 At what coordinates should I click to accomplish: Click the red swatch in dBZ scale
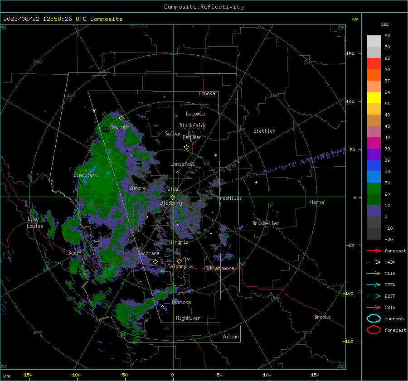tap(374, 63)
